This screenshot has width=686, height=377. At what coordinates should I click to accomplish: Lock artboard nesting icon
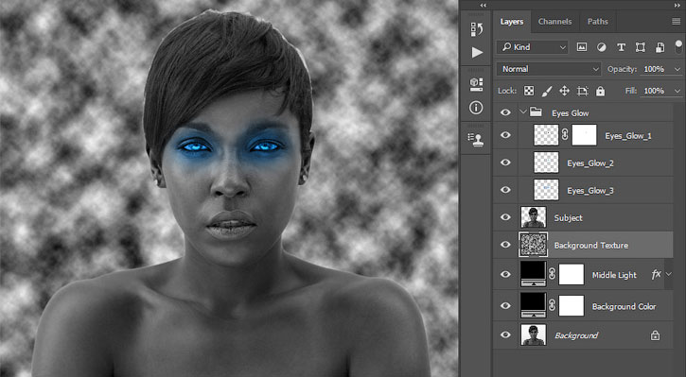pos(582,91)
